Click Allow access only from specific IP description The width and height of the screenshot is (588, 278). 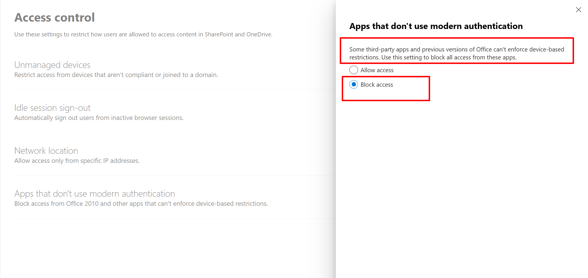[77, 161]
